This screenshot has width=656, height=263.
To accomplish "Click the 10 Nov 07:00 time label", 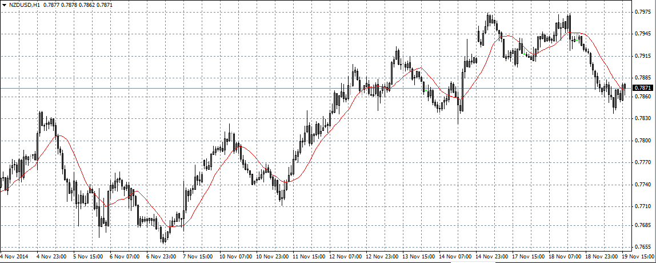I will [235, 256].
